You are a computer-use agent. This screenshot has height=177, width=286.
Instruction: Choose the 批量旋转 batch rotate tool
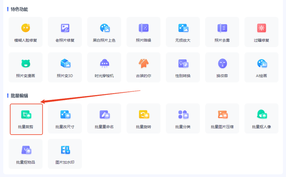(143, 119)
